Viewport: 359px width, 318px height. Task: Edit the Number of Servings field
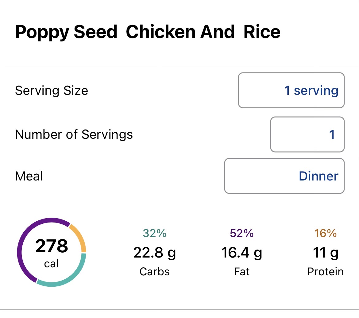(307, 134)
